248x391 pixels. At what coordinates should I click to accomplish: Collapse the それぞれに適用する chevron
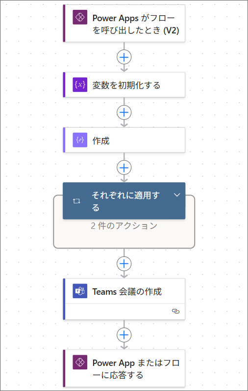[177, 195]
